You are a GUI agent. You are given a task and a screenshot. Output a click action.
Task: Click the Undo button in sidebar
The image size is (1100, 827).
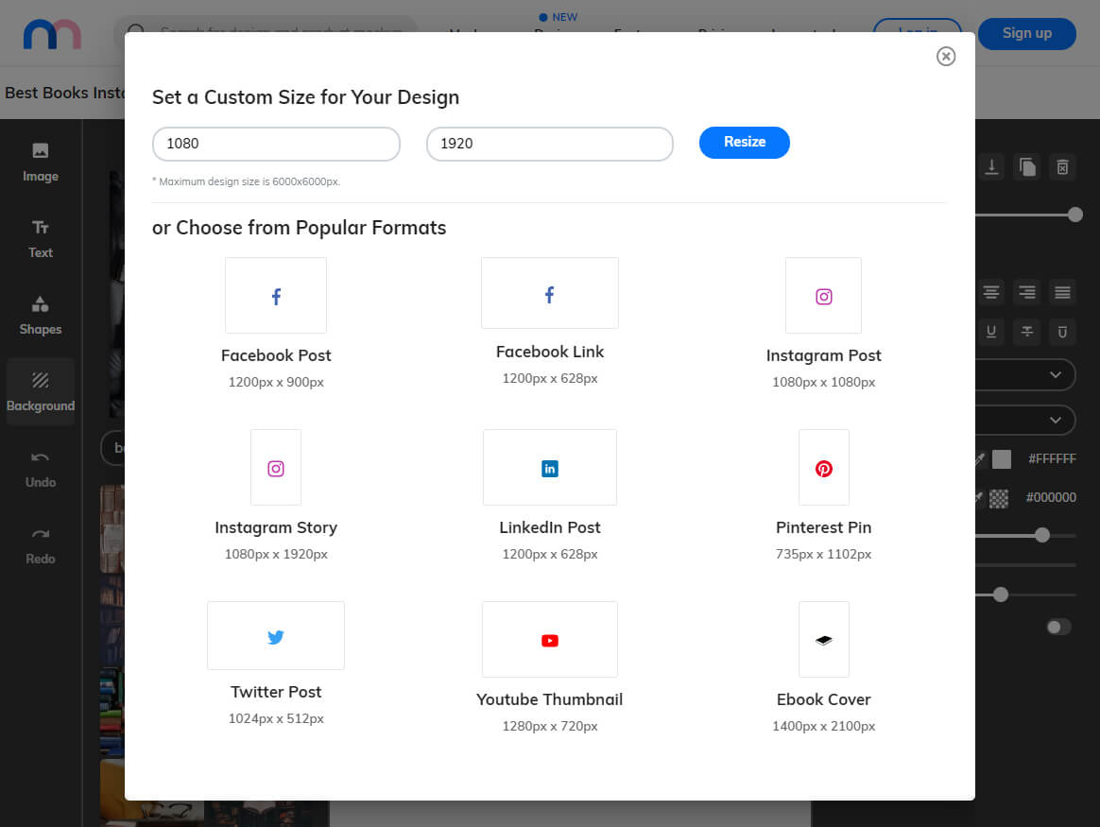tap(40, 470)
